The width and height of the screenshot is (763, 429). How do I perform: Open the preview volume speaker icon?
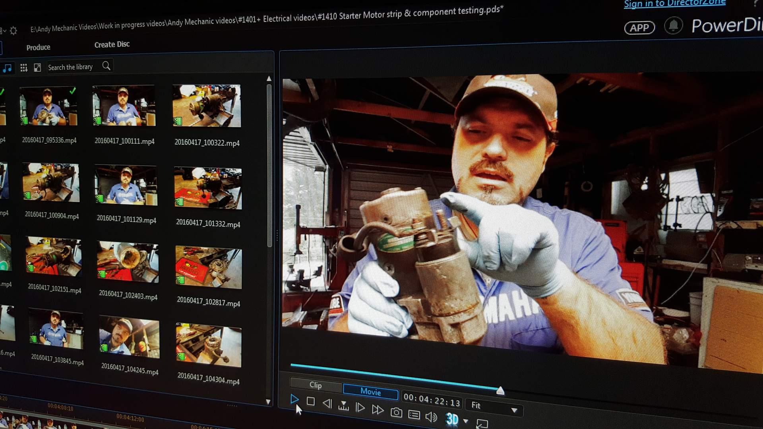click(x=431, y=417)
